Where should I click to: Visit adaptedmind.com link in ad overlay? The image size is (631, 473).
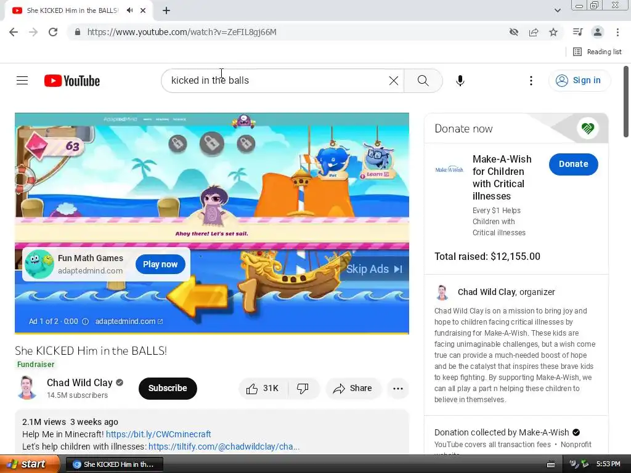coord(129,321)
